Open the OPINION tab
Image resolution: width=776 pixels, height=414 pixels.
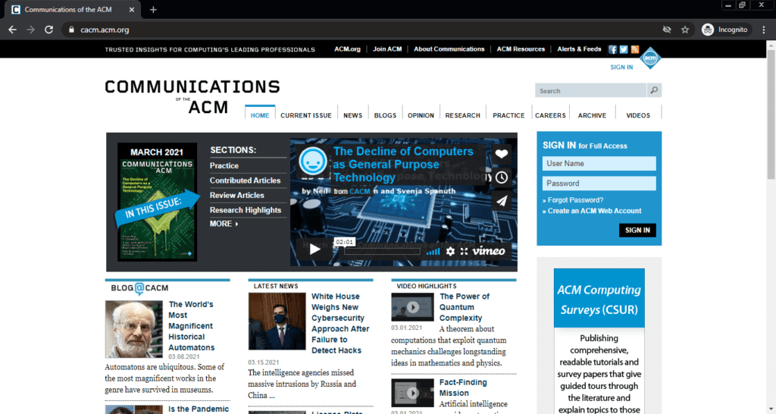pos(421,115)
